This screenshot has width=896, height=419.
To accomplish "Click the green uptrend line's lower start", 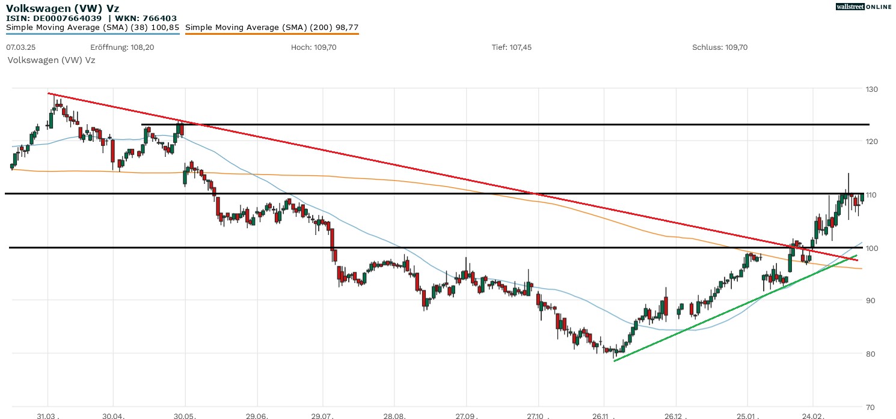I will tap(615, 360).
